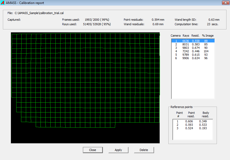The height and width of the screenshot is (160, 230).
Task: Select camera 6 row with 9906 rays
Action: click(193, 58)
